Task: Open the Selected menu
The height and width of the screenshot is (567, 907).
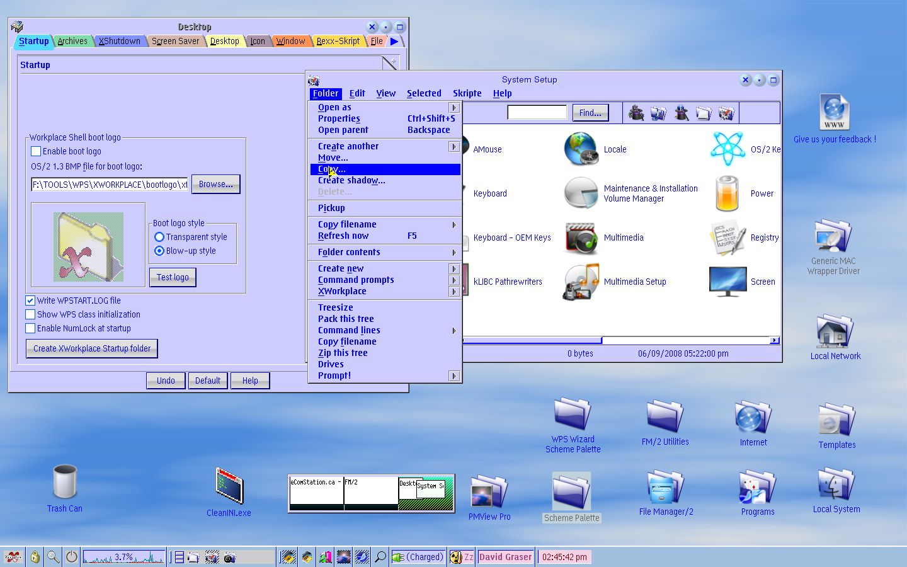Action: click(x=424, y=93)
